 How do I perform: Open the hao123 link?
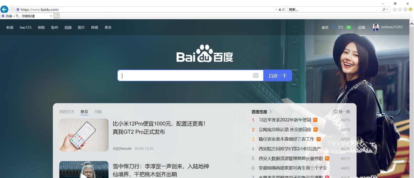pyautogui.click(x=26, y=28)
